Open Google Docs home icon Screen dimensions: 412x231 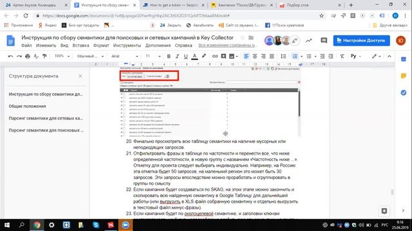[11, 40]
